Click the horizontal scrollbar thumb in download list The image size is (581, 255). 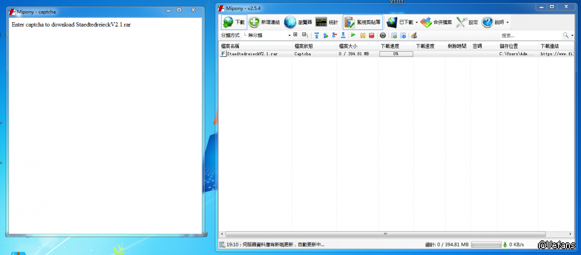pos(385,234)
